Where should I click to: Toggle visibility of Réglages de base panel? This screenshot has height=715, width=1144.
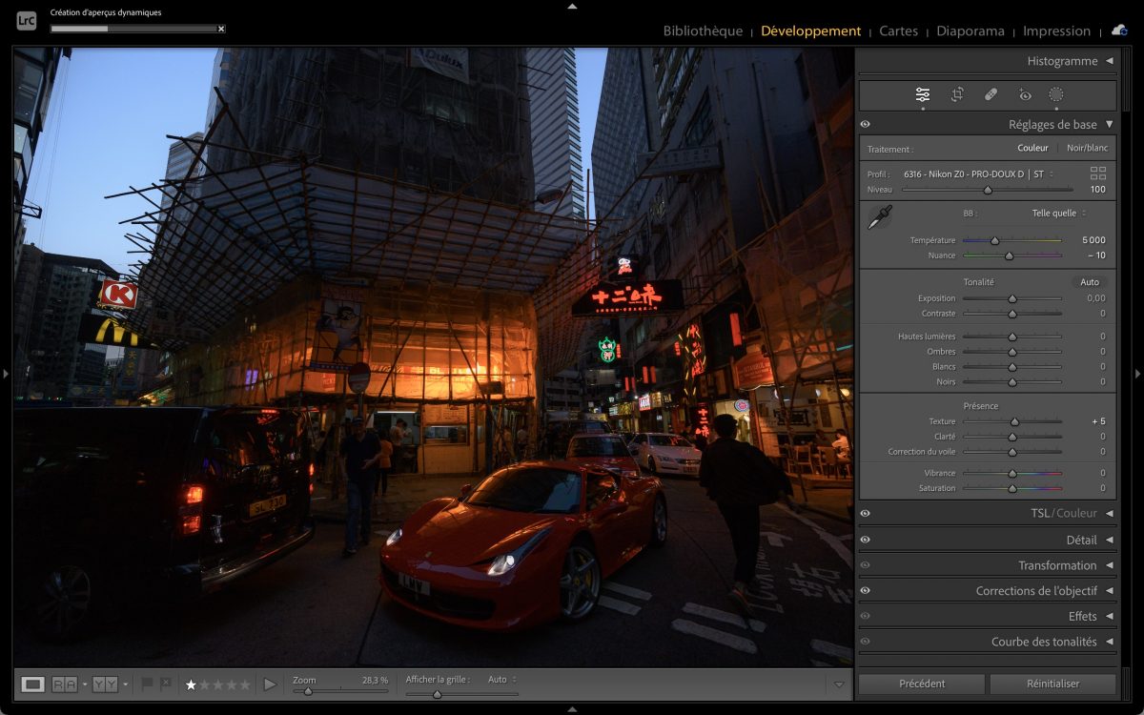tap(866, 124)
